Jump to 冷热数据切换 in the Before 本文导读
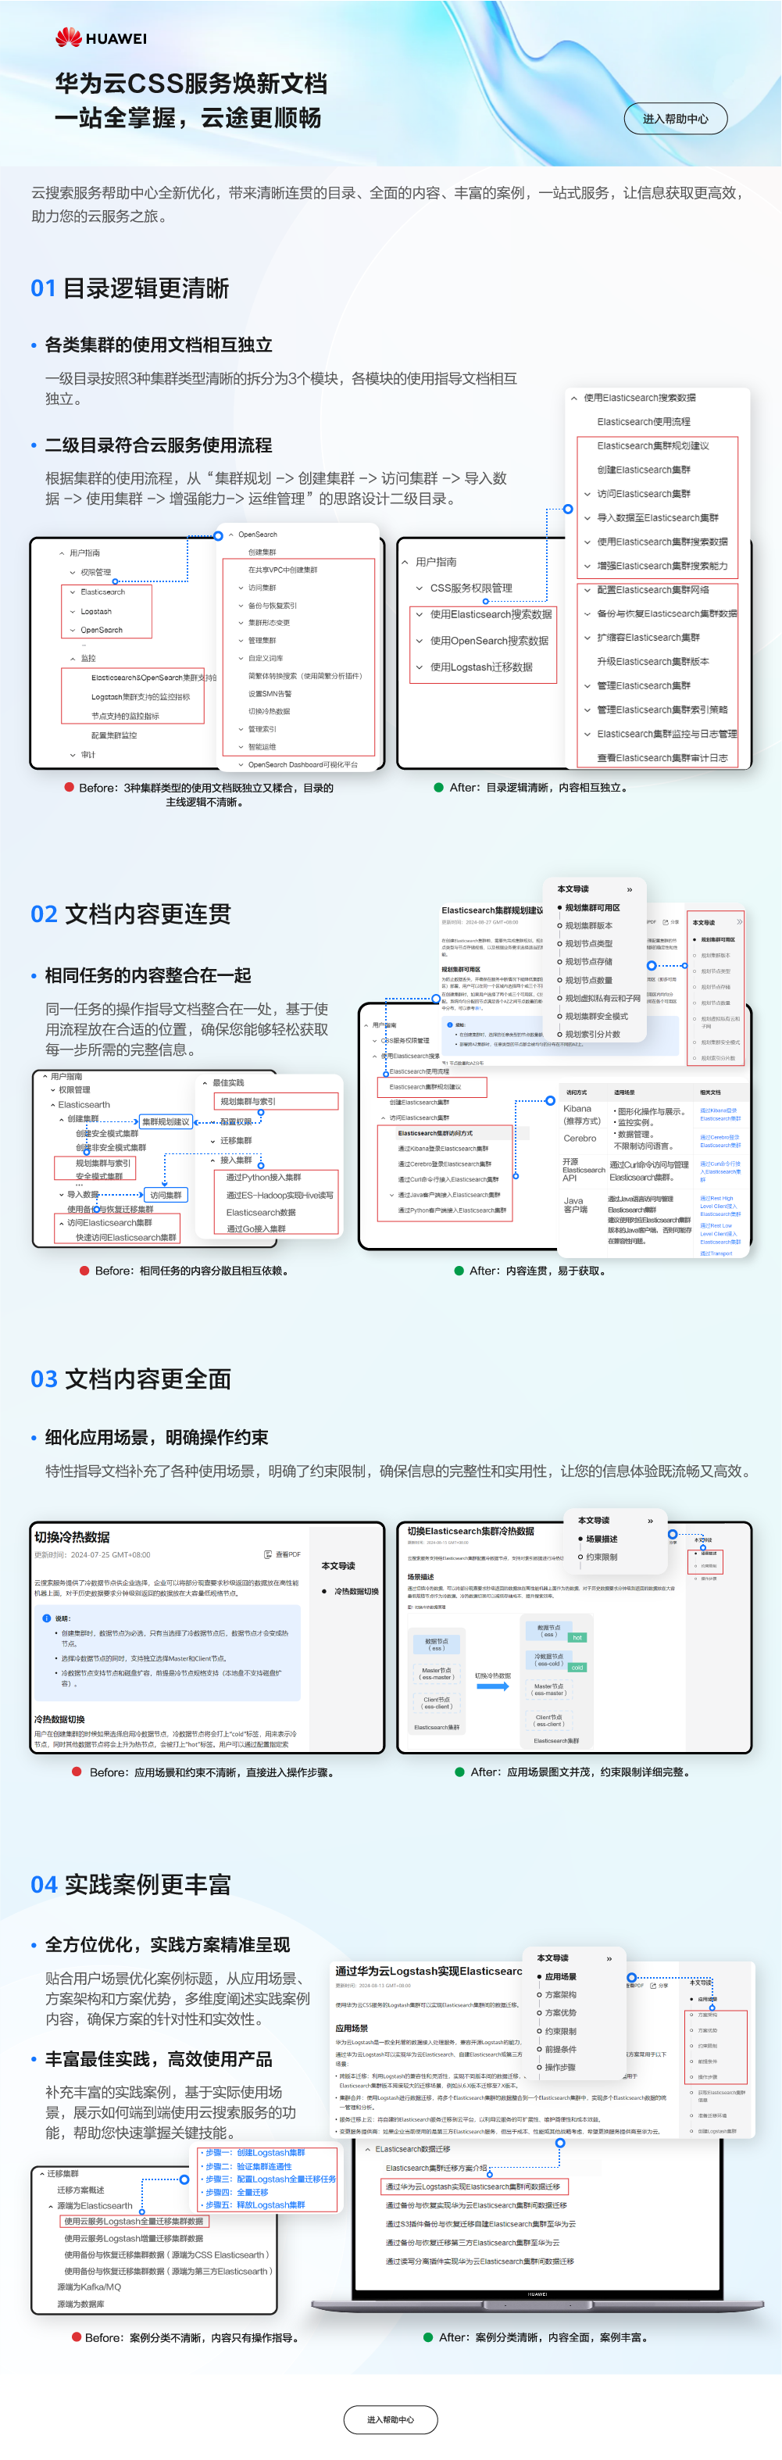The image size is (782, 2460). click(x=356, y=1591)
